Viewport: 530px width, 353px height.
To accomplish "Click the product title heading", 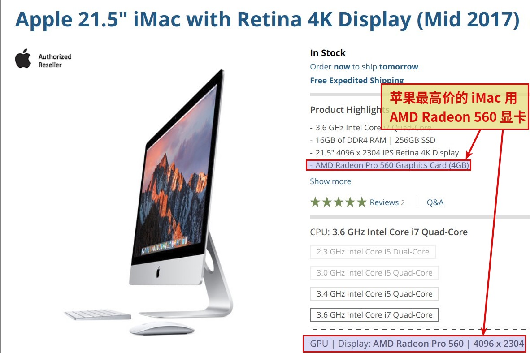I will point(267,19).
